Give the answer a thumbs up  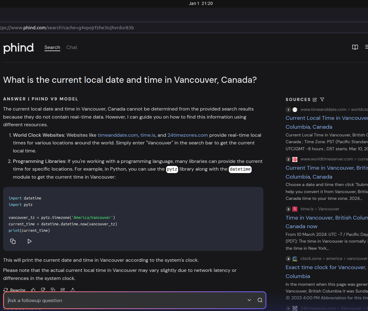pos(33,290)
